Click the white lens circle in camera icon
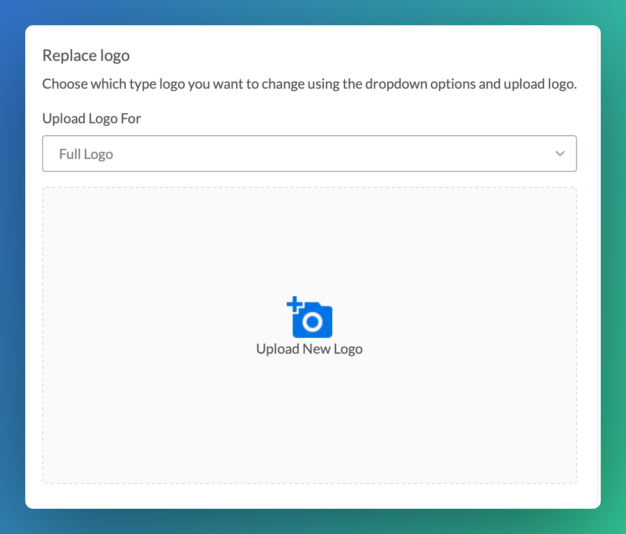The width and height of the screenshot is (626, 534). pos(312,322)
